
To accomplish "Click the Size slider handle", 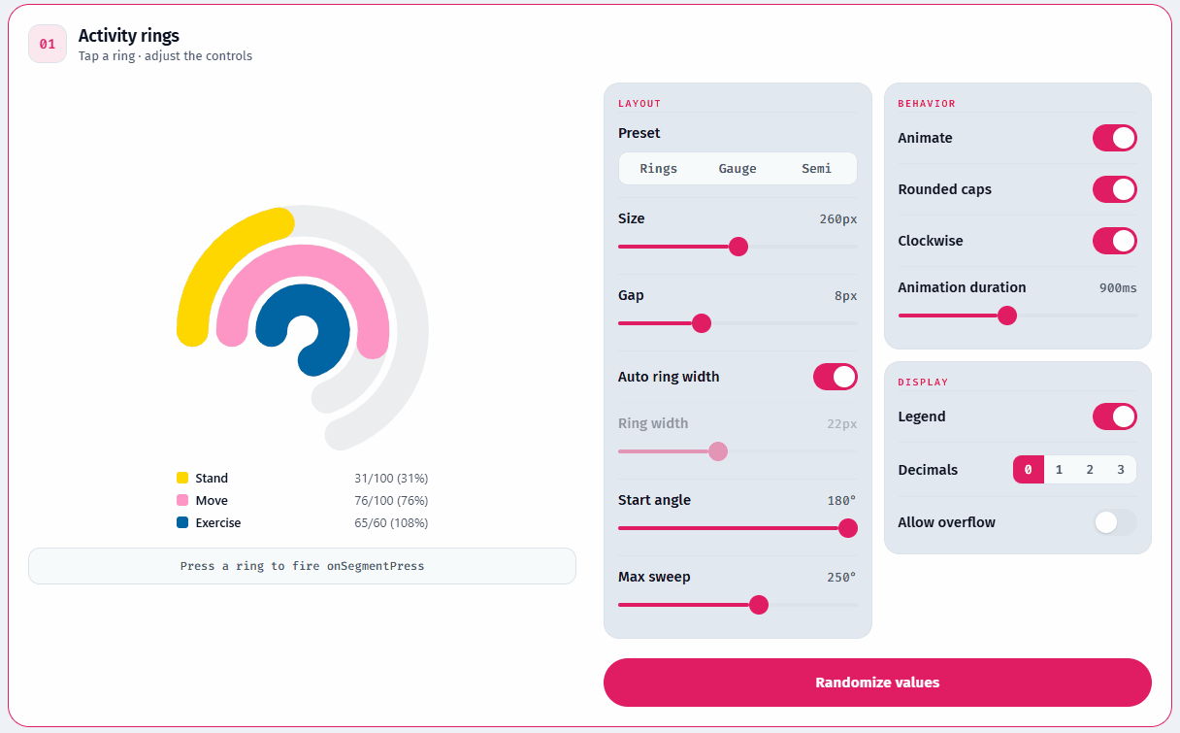I will (x=738, y=247).
